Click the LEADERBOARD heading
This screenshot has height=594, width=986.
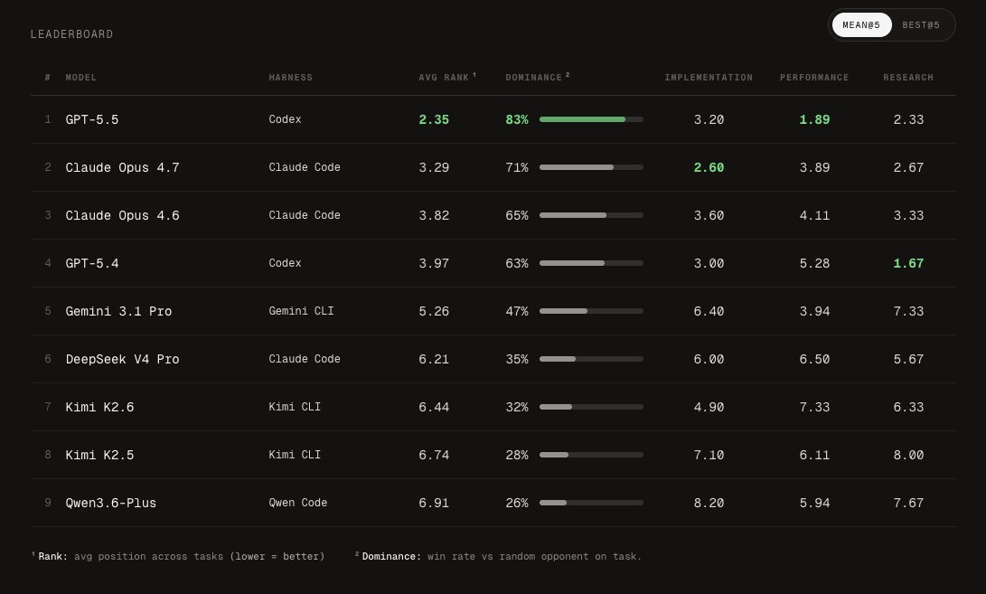71,34
